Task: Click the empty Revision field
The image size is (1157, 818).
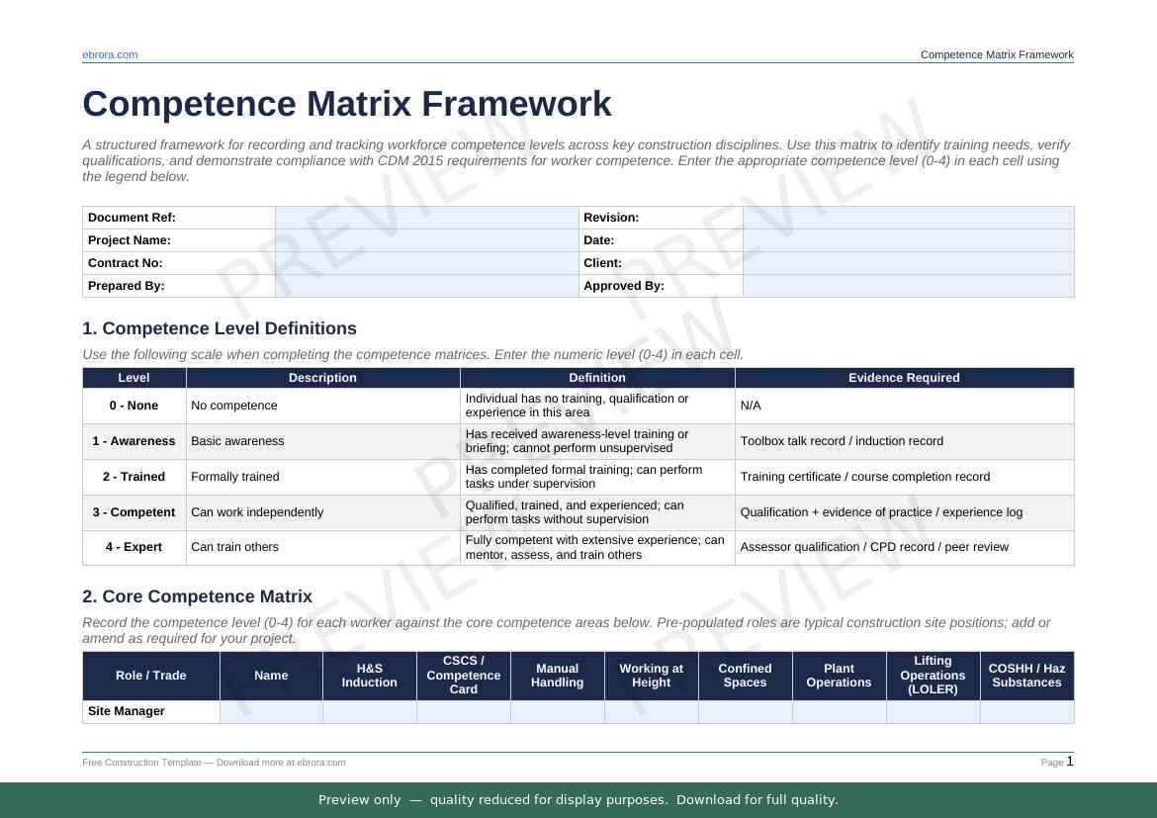Action: click(x=908, y=218)
